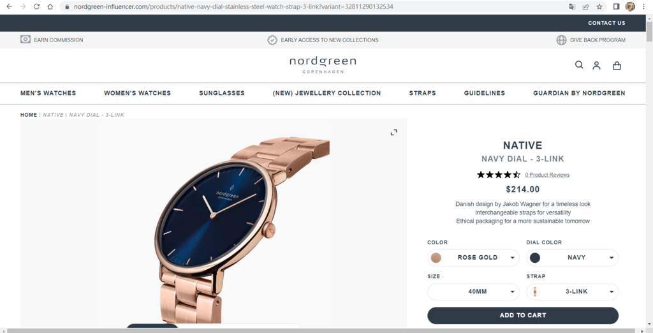Open the user account icon
This screenshot has height=333, width=653.
click(596, 66)
